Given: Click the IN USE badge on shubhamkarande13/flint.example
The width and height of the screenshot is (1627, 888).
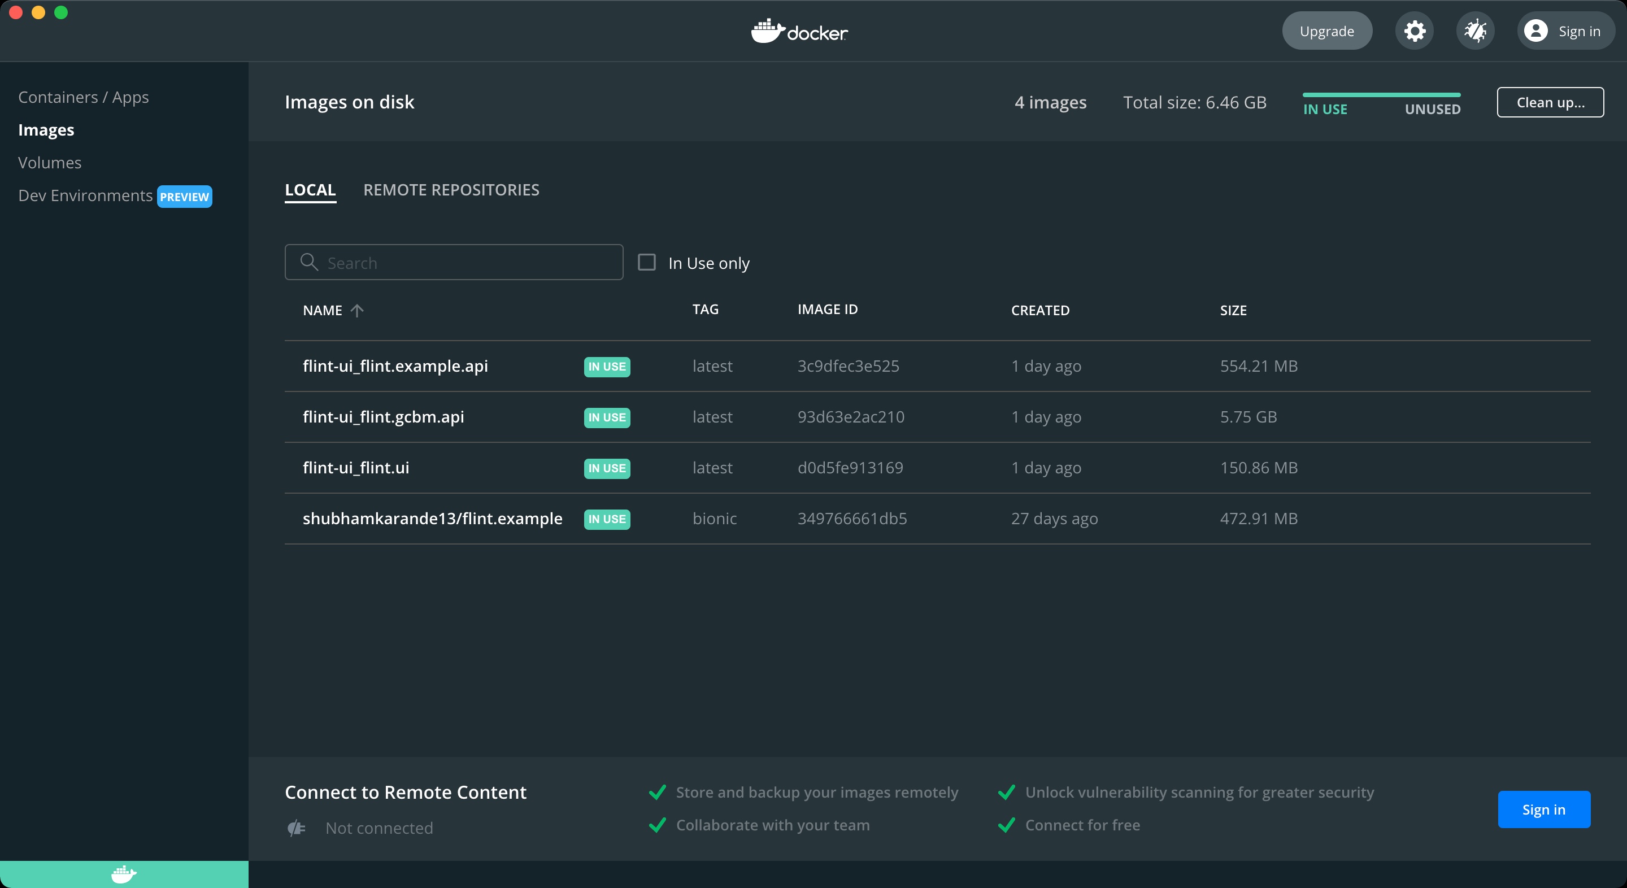Looking at the screenshot, I should (x=607, y=519).
